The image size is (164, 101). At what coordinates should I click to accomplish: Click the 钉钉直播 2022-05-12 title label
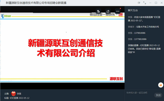pos(19,98)
